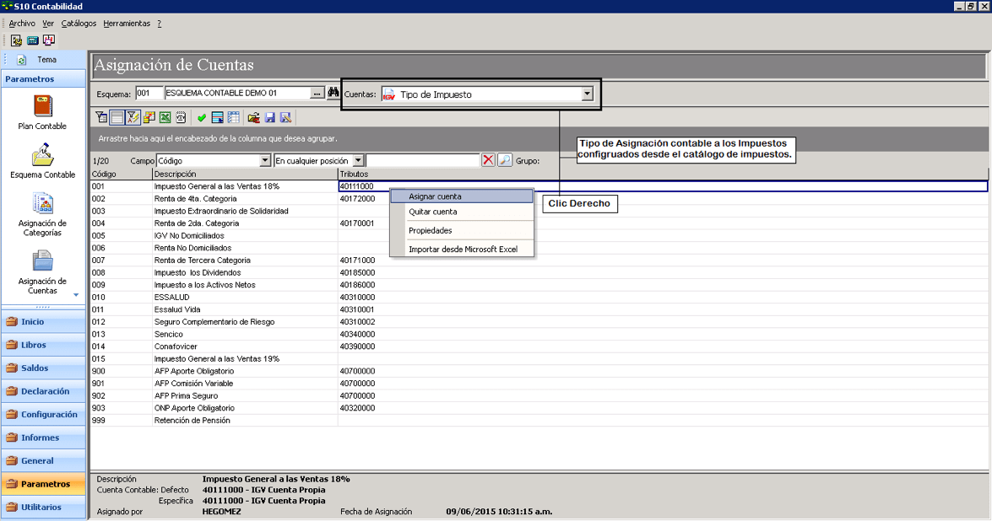Click the green checkmark toolbar icon
The image size is (992, 521).
point(201,117)
